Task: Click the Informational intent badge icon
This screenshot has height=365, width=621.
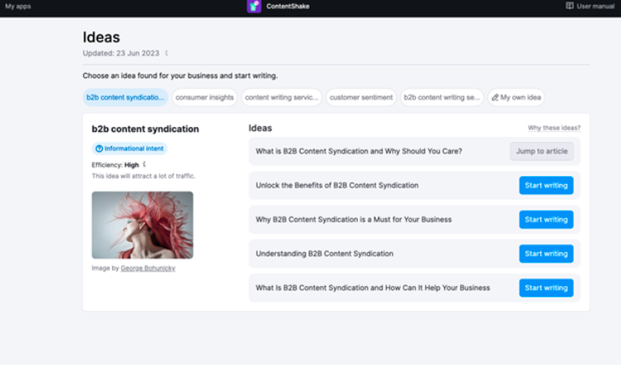Action: click(100, 148)
